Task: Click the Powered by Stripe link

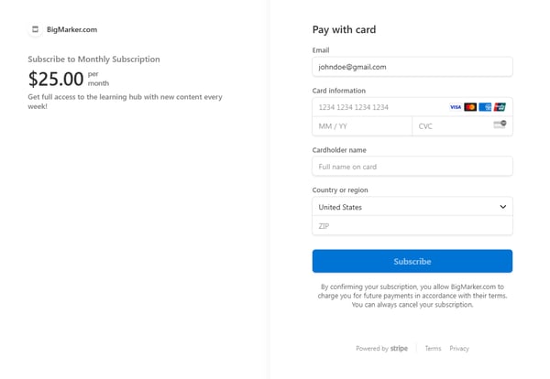Action: click(381, 349)
